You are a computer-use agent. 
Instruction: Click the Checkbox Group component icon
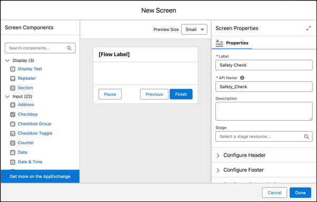13,124
